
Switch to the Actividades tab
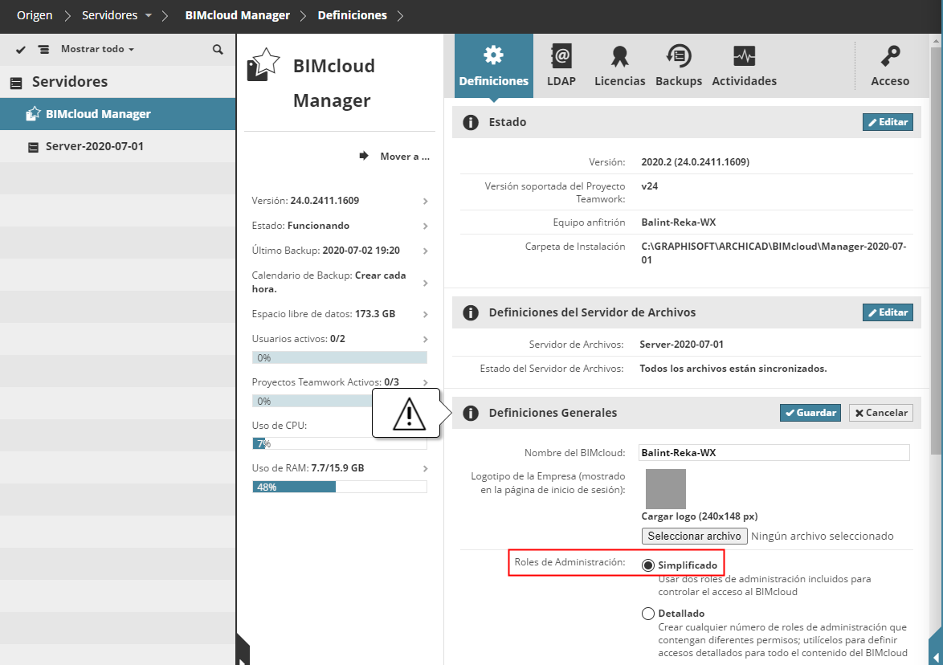pos(744,66)
